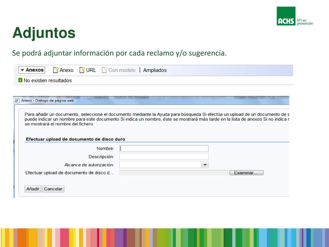This screenshot has width=329, height=247.
Task: Click the greyed file path field
Action: [x=174, y=173]
